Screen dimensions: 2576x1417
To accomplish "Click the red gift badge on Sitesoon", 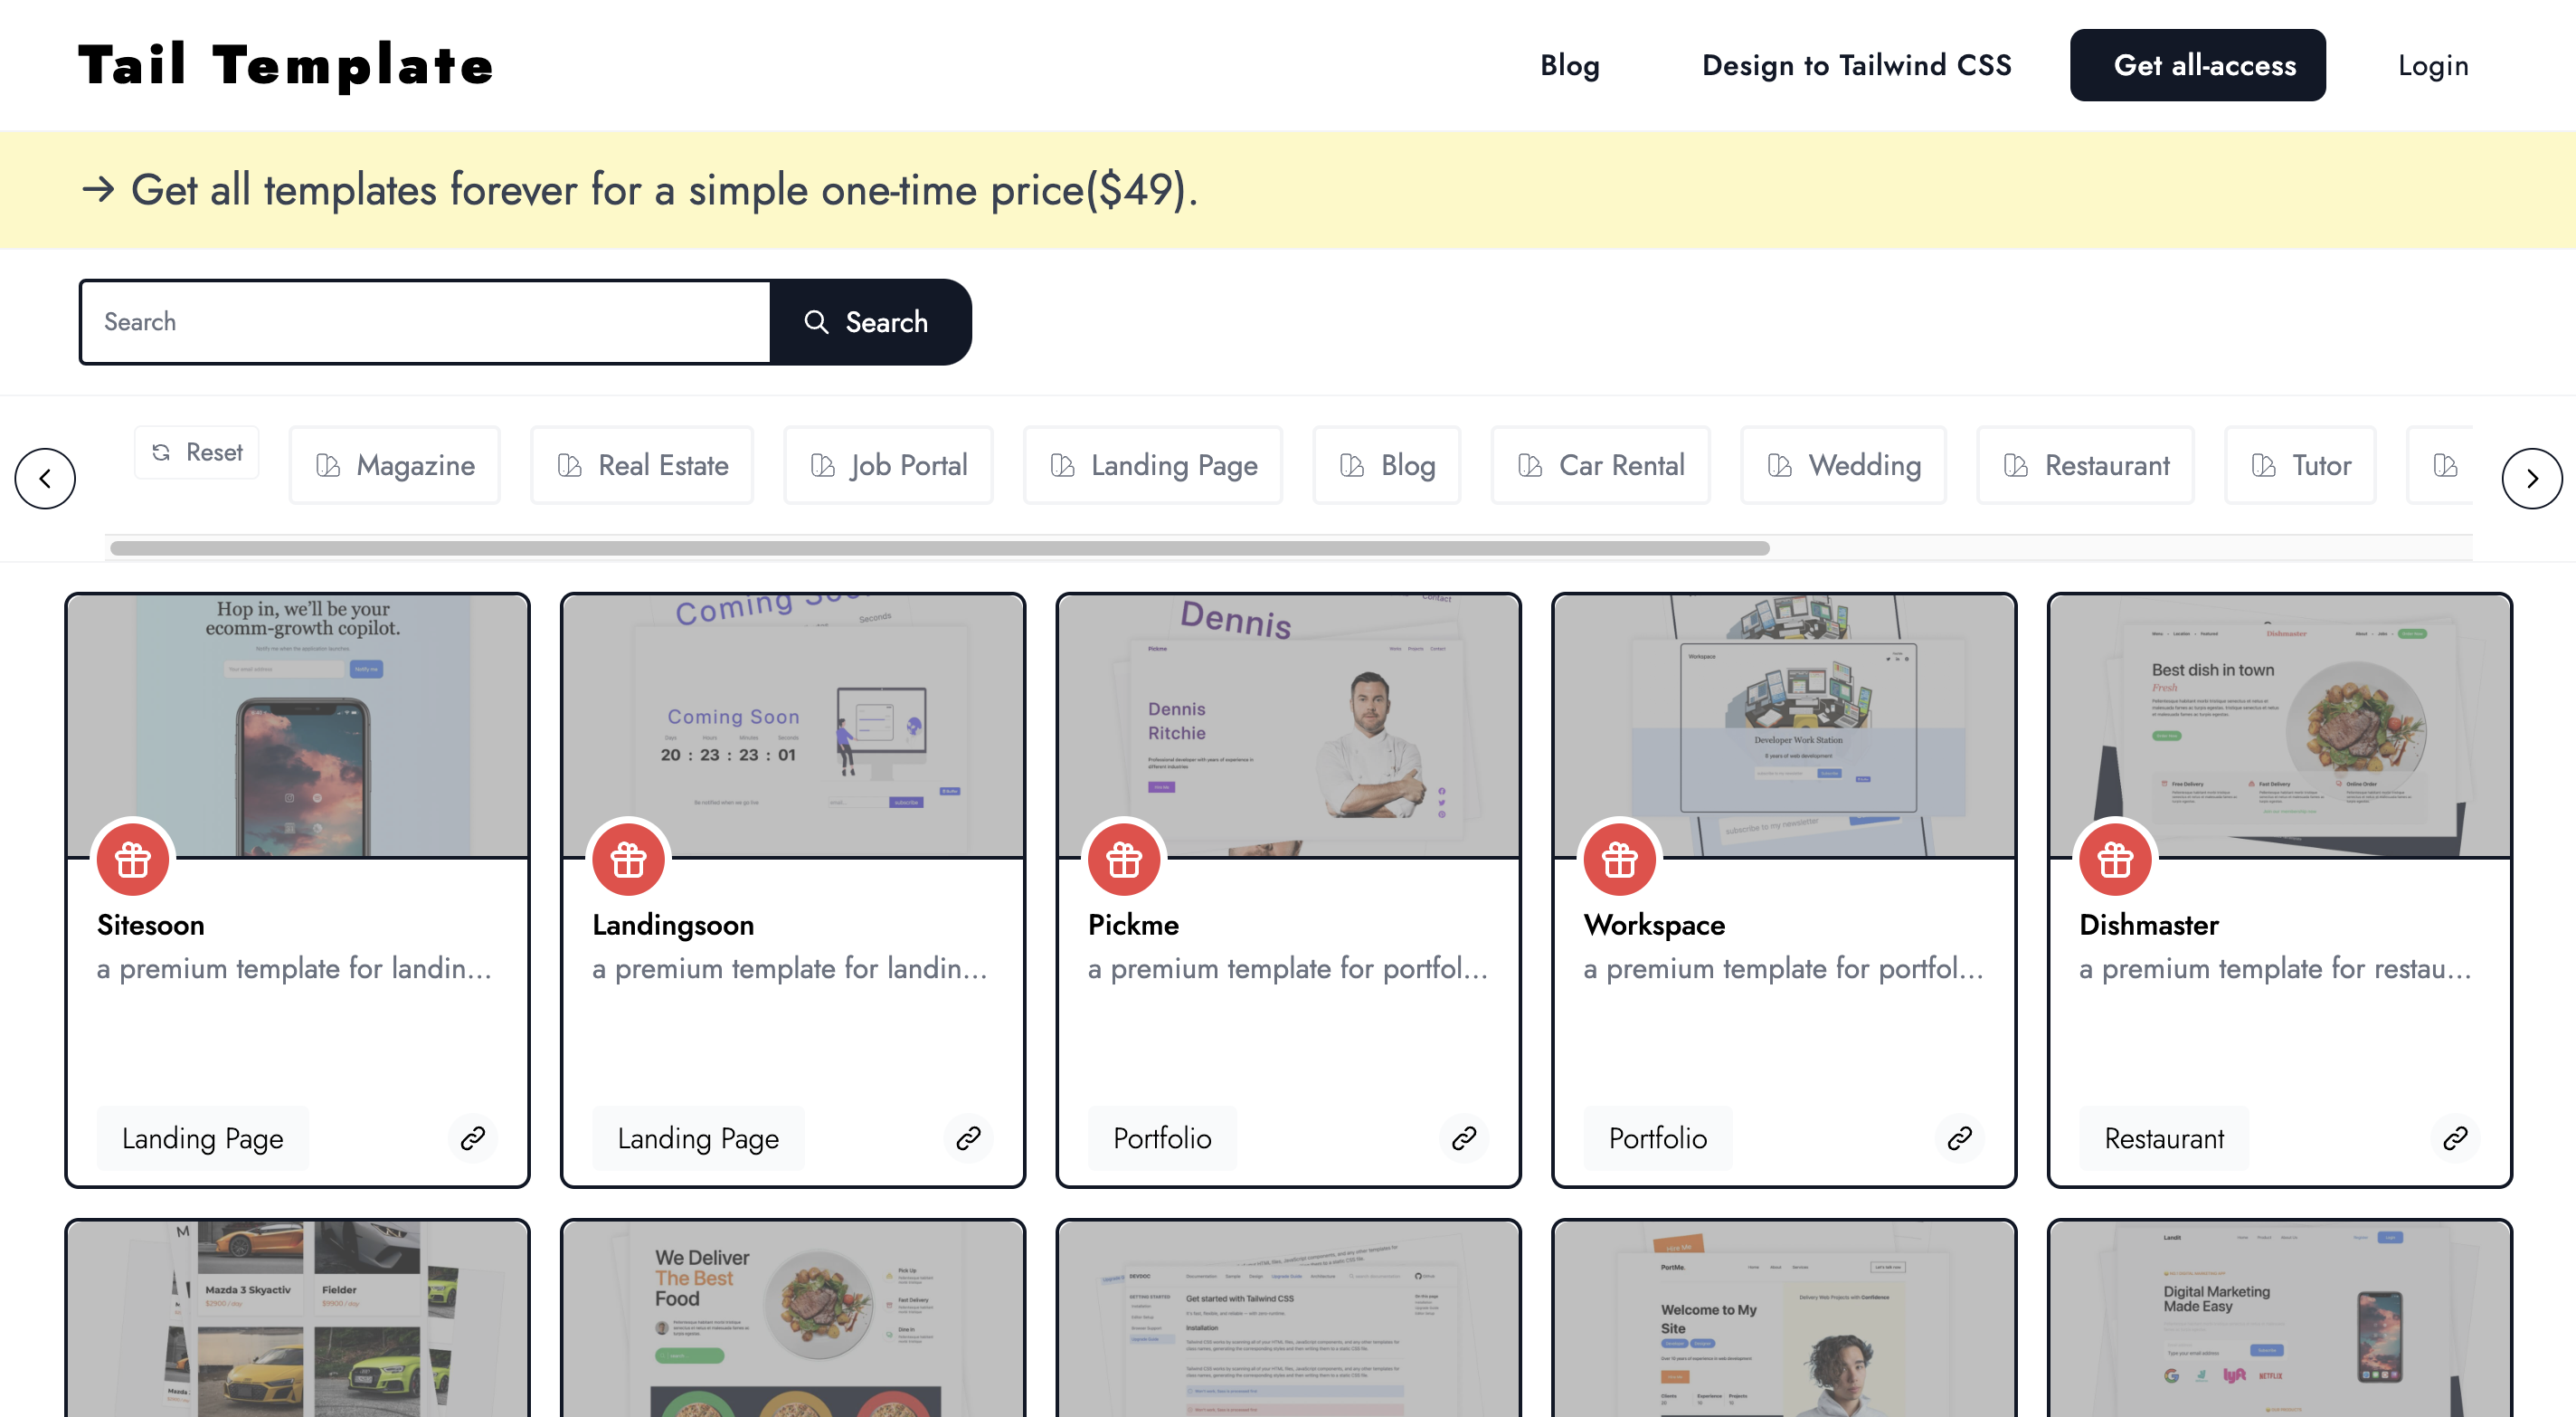I will [133, 860].
